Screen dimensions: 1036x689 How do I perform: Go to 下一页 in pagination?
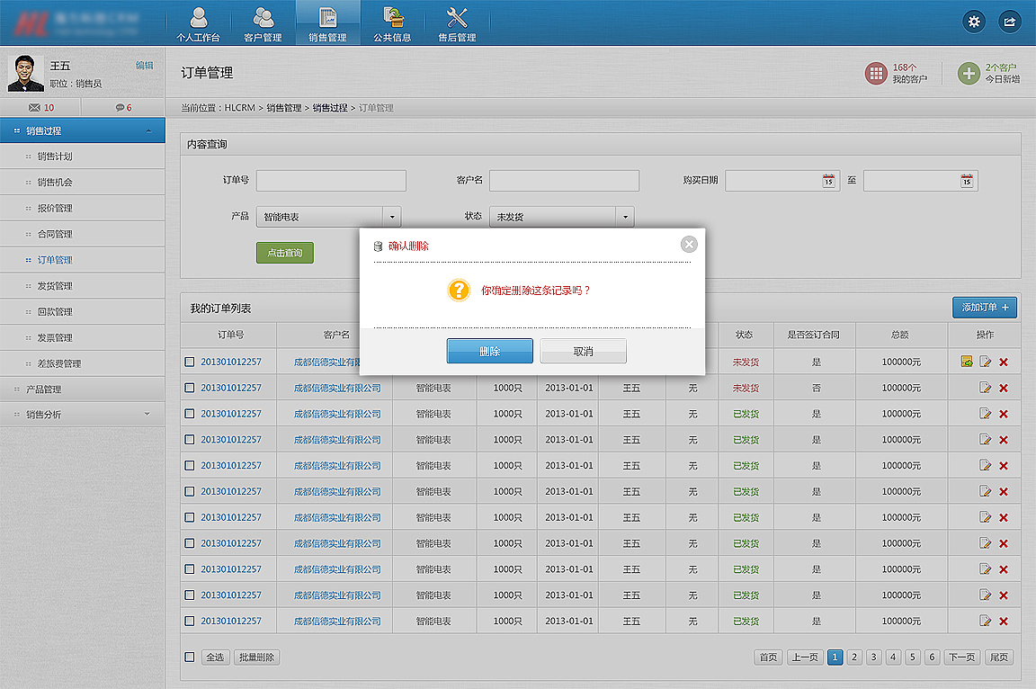961,658
